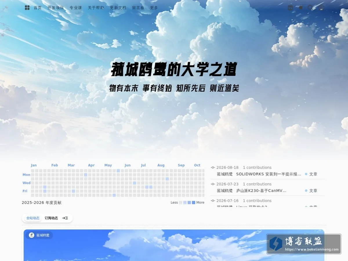Open the 更新文档 menu item

(118, 8)
